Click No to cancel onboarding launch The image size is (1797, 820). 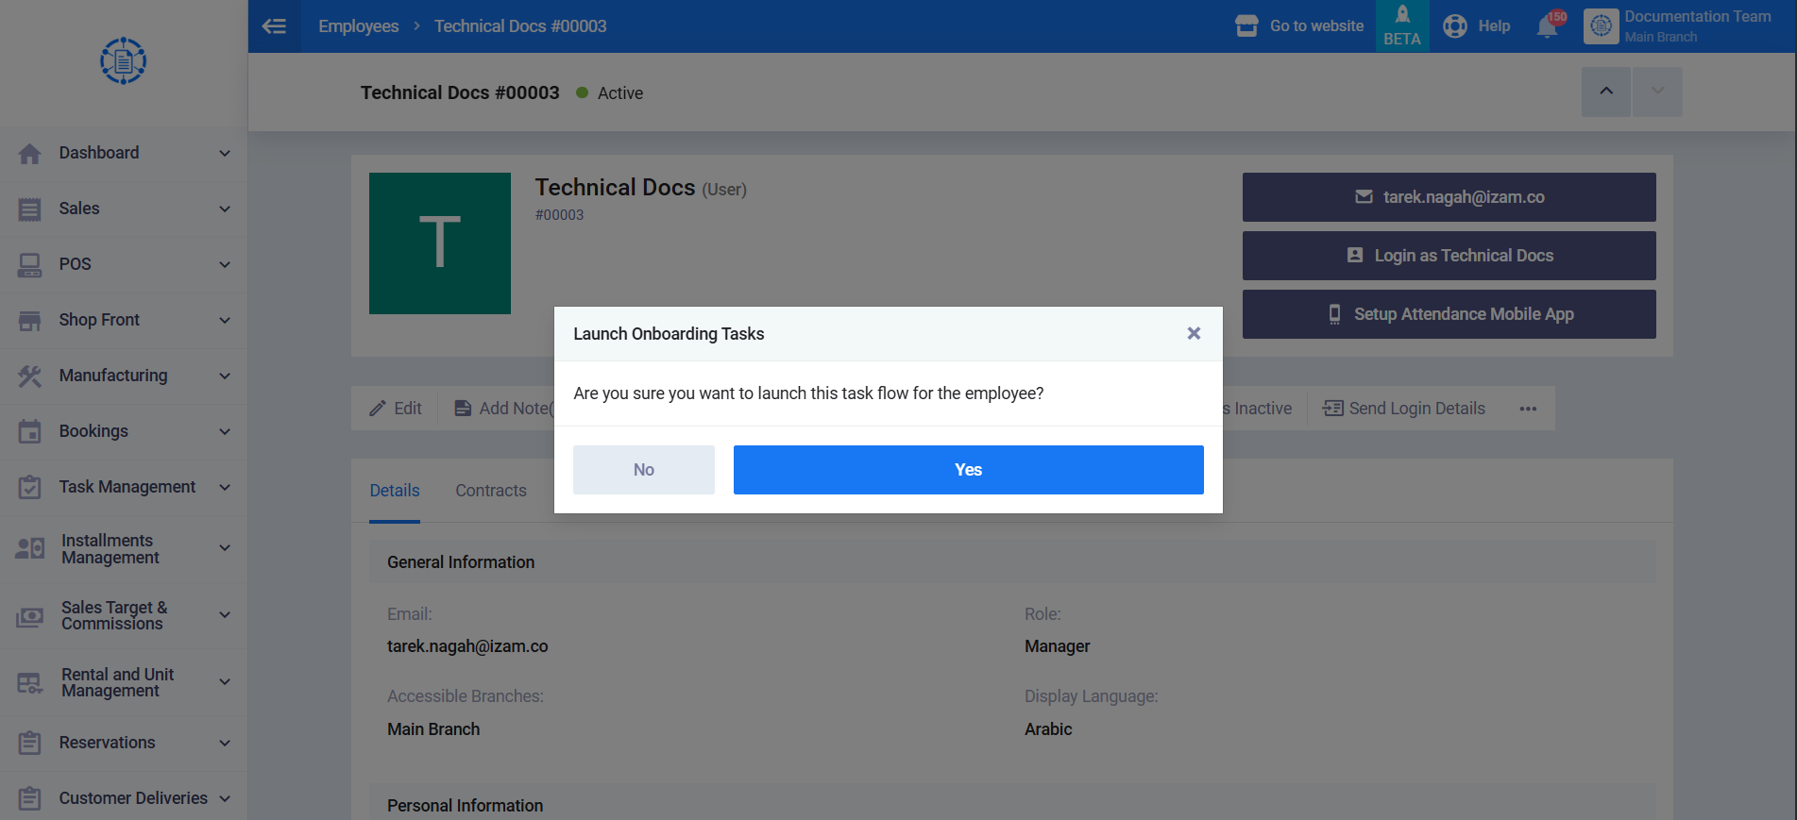644,470
